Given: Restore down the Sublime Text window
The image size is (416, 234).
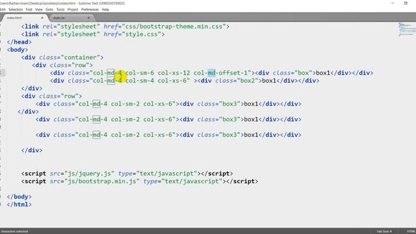Looking at the screenshot, I should point(406,3).
